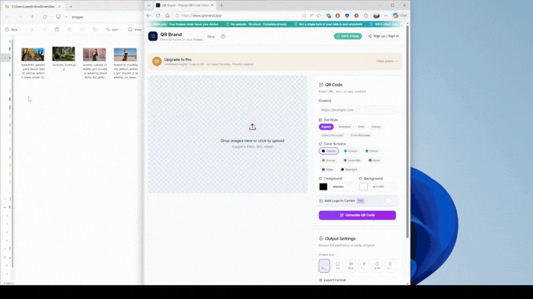This screenshot has width=533, height=299.
Task: Click the upload icon in drop zone
Action: coord(252,127)
